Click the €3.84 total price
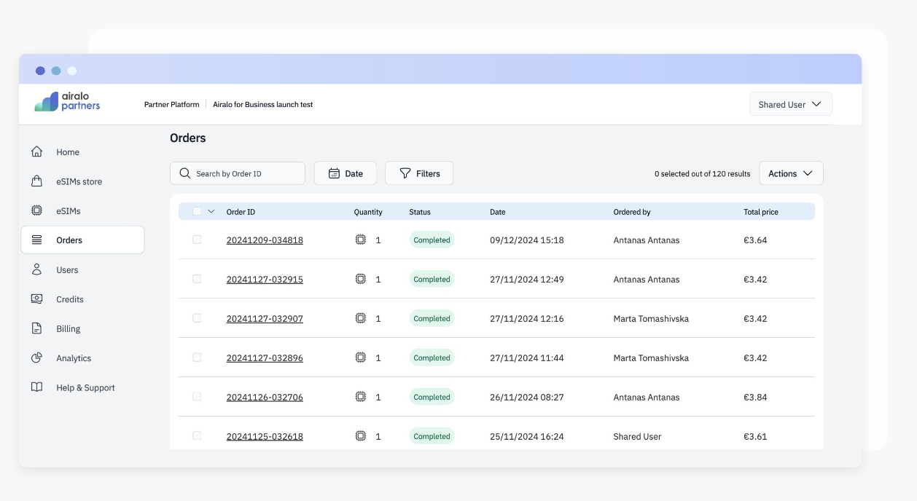 pos(755,398)
